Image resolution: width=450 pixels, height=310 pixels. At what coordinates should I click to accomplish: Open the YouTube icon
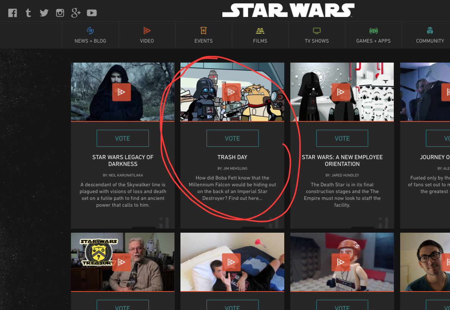pos(92,13)
